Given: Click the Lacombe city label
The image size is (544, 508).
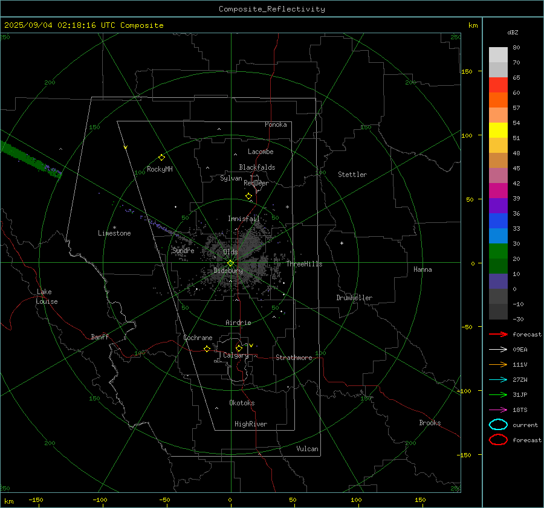Looking at the screenshot, I should 261,152.
